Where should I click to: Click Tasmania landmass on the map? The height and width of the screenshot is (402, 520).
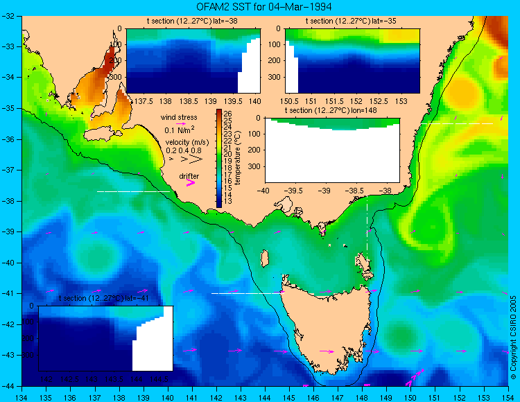pyautogui.click(x=327, y=328)
